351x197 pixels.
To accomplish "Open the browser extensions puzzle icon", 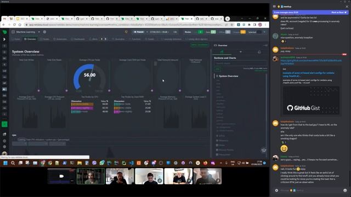I will click(249, 25).
